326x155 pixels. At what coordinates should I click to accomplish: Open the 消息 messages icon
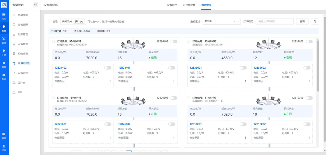4,135
